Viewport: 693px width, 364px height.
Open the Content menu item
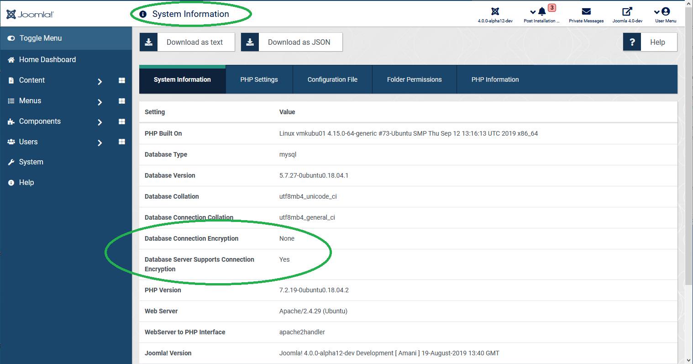tap(32, 80)
